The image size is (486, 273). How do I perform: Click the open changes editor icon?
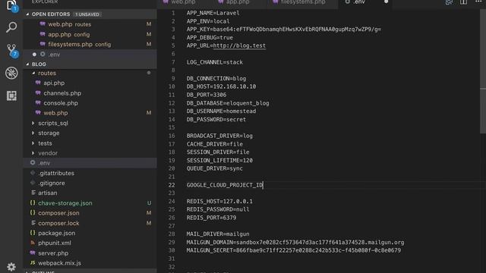click(449, 2)
